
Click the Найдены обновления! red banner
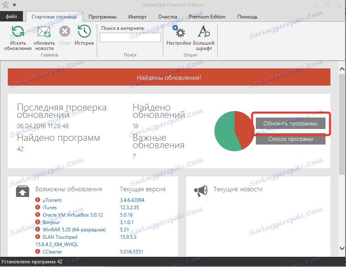click(169, 77)
